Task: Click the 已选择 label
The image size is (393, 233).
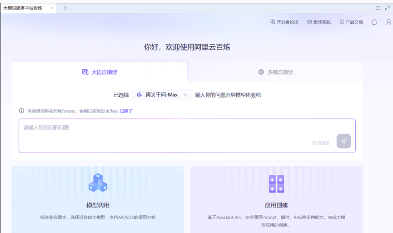Action: click(121, 95)
